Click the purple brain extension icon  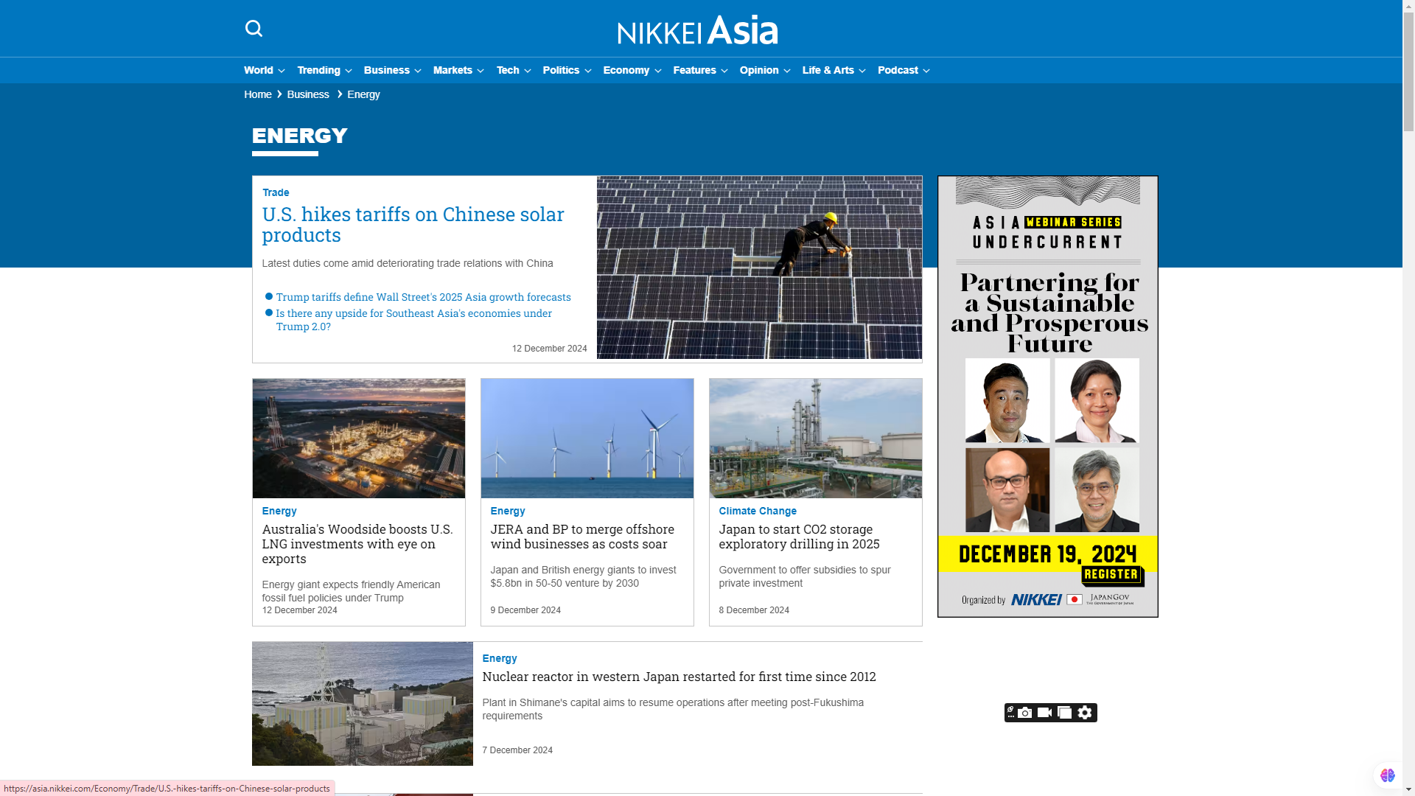click(x=1388, y=775)
